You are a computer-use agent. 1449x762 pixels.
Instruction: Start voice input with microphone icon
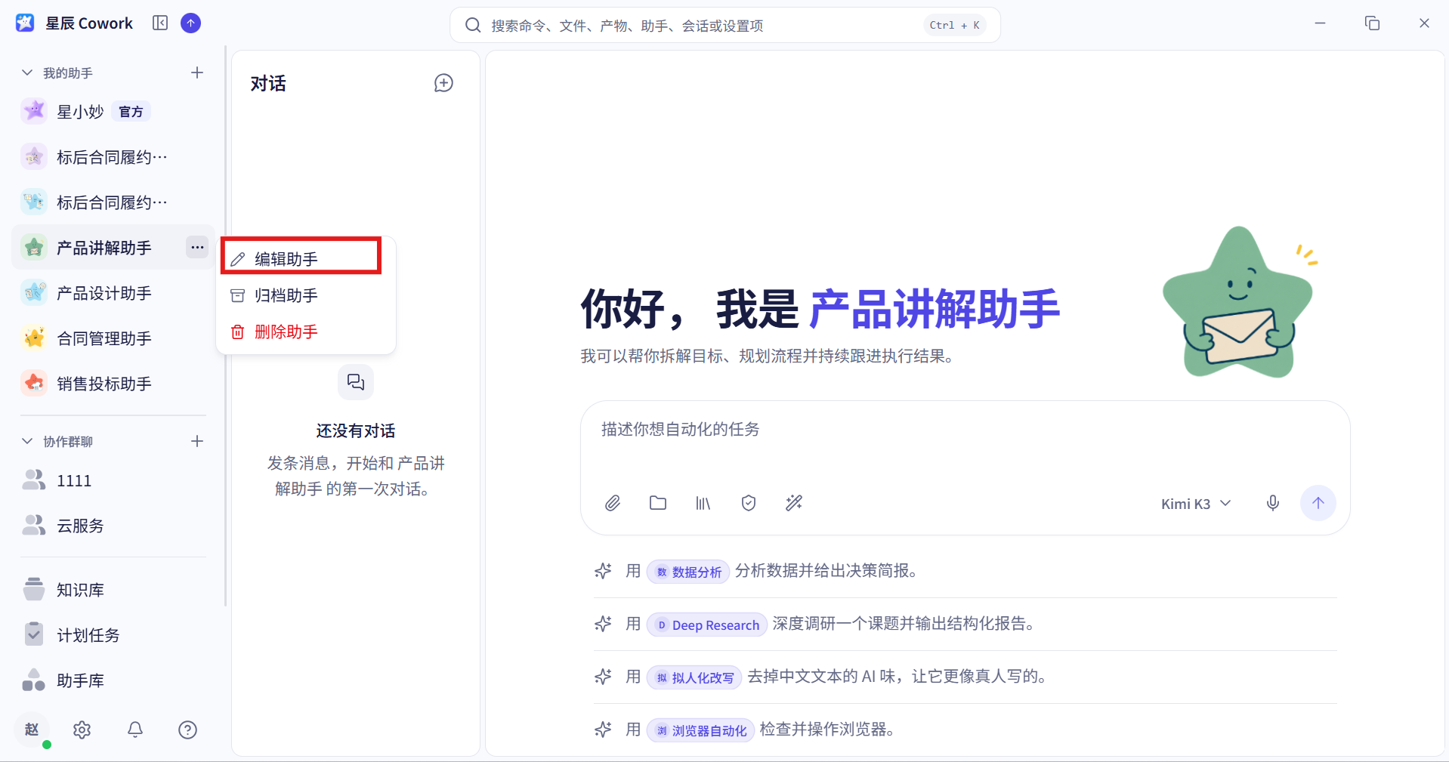(1273, 503)
